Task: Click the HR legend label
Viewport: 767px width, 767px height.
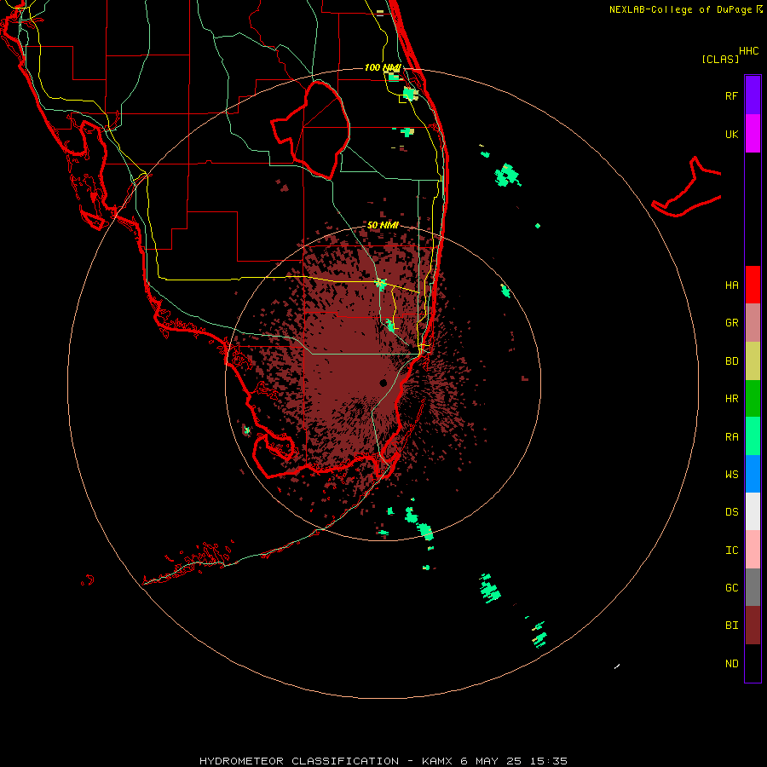Action: tap(731, 399)
